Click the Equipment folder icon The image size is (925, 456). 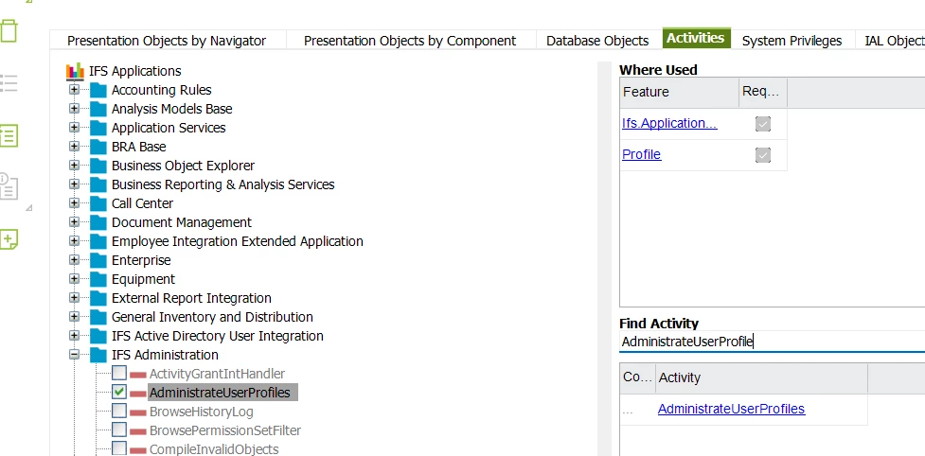98,279
